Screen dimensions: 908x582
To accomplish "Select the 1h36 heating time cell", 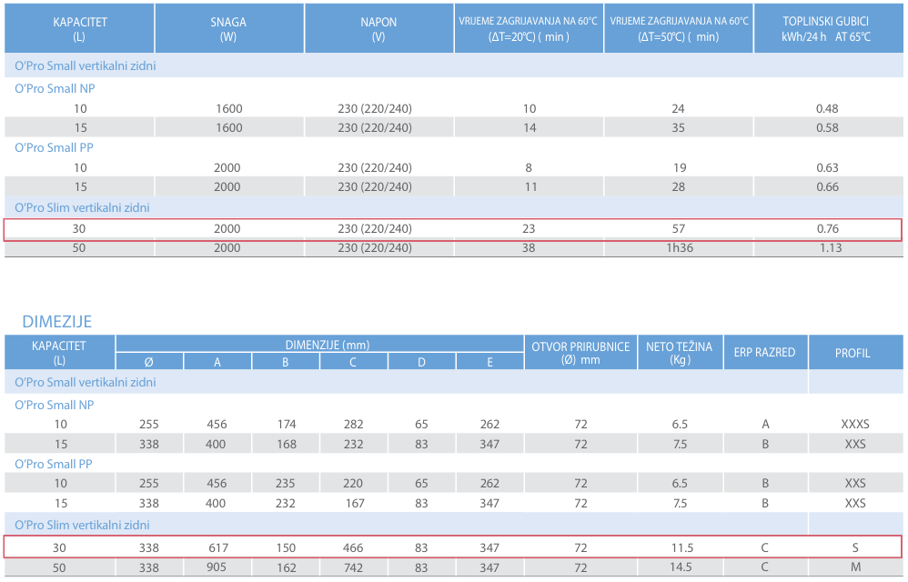I will pos(678,248).
